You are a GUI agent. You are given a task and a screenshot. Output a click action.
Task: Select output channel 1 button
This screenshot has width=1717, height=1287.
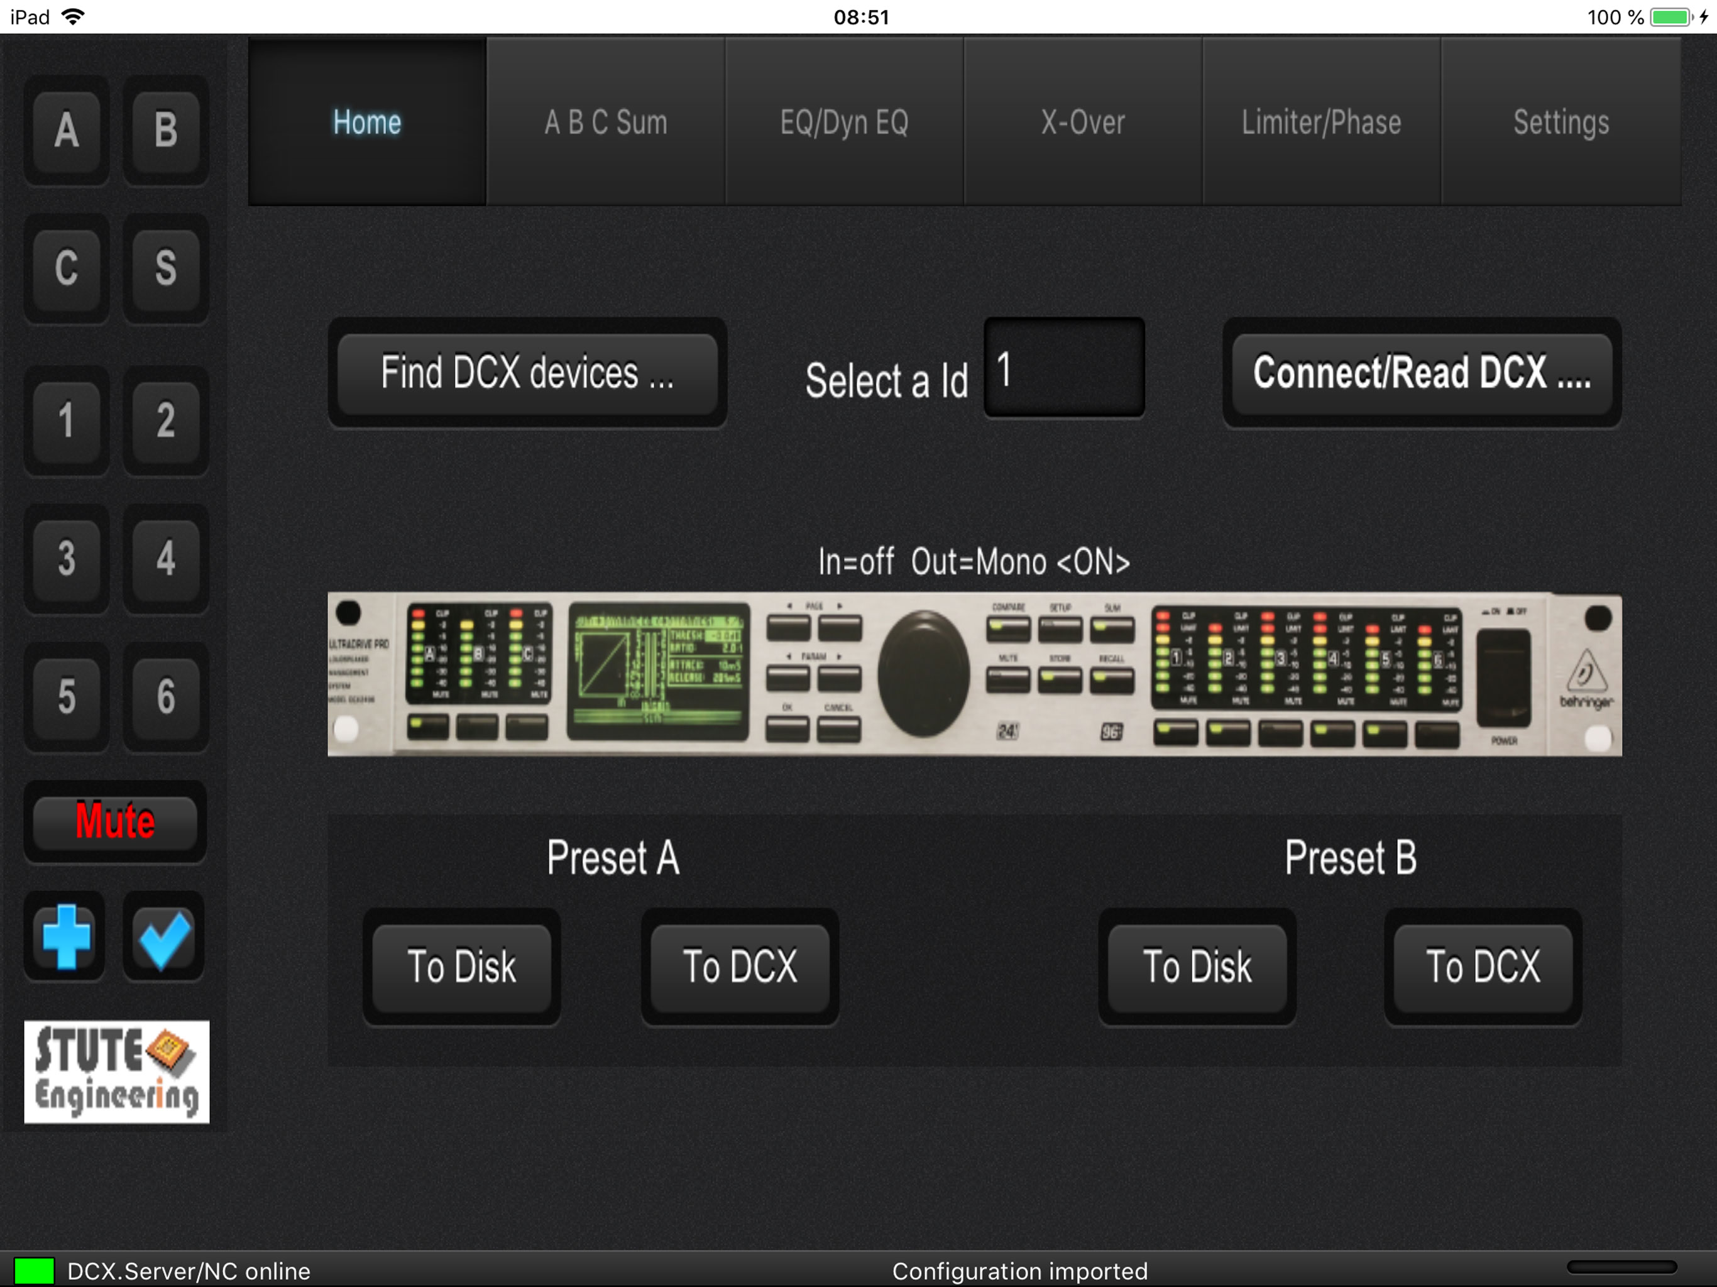(x=67, y=420)
